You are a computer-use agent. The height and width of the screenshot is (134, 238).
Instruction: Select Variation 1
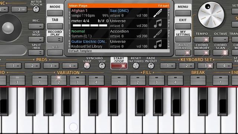40,80
